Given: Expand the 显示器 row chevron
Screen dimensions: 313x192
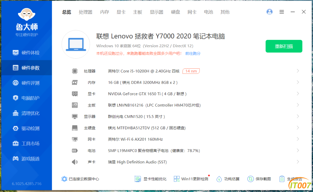Looking at the screenshot, I should coord(298,116).
